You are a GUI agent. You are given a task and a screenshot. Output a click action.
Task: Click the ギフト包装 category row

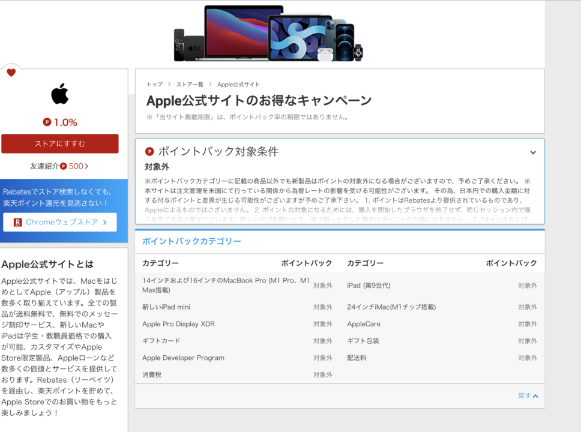click(x=442, y=341)
